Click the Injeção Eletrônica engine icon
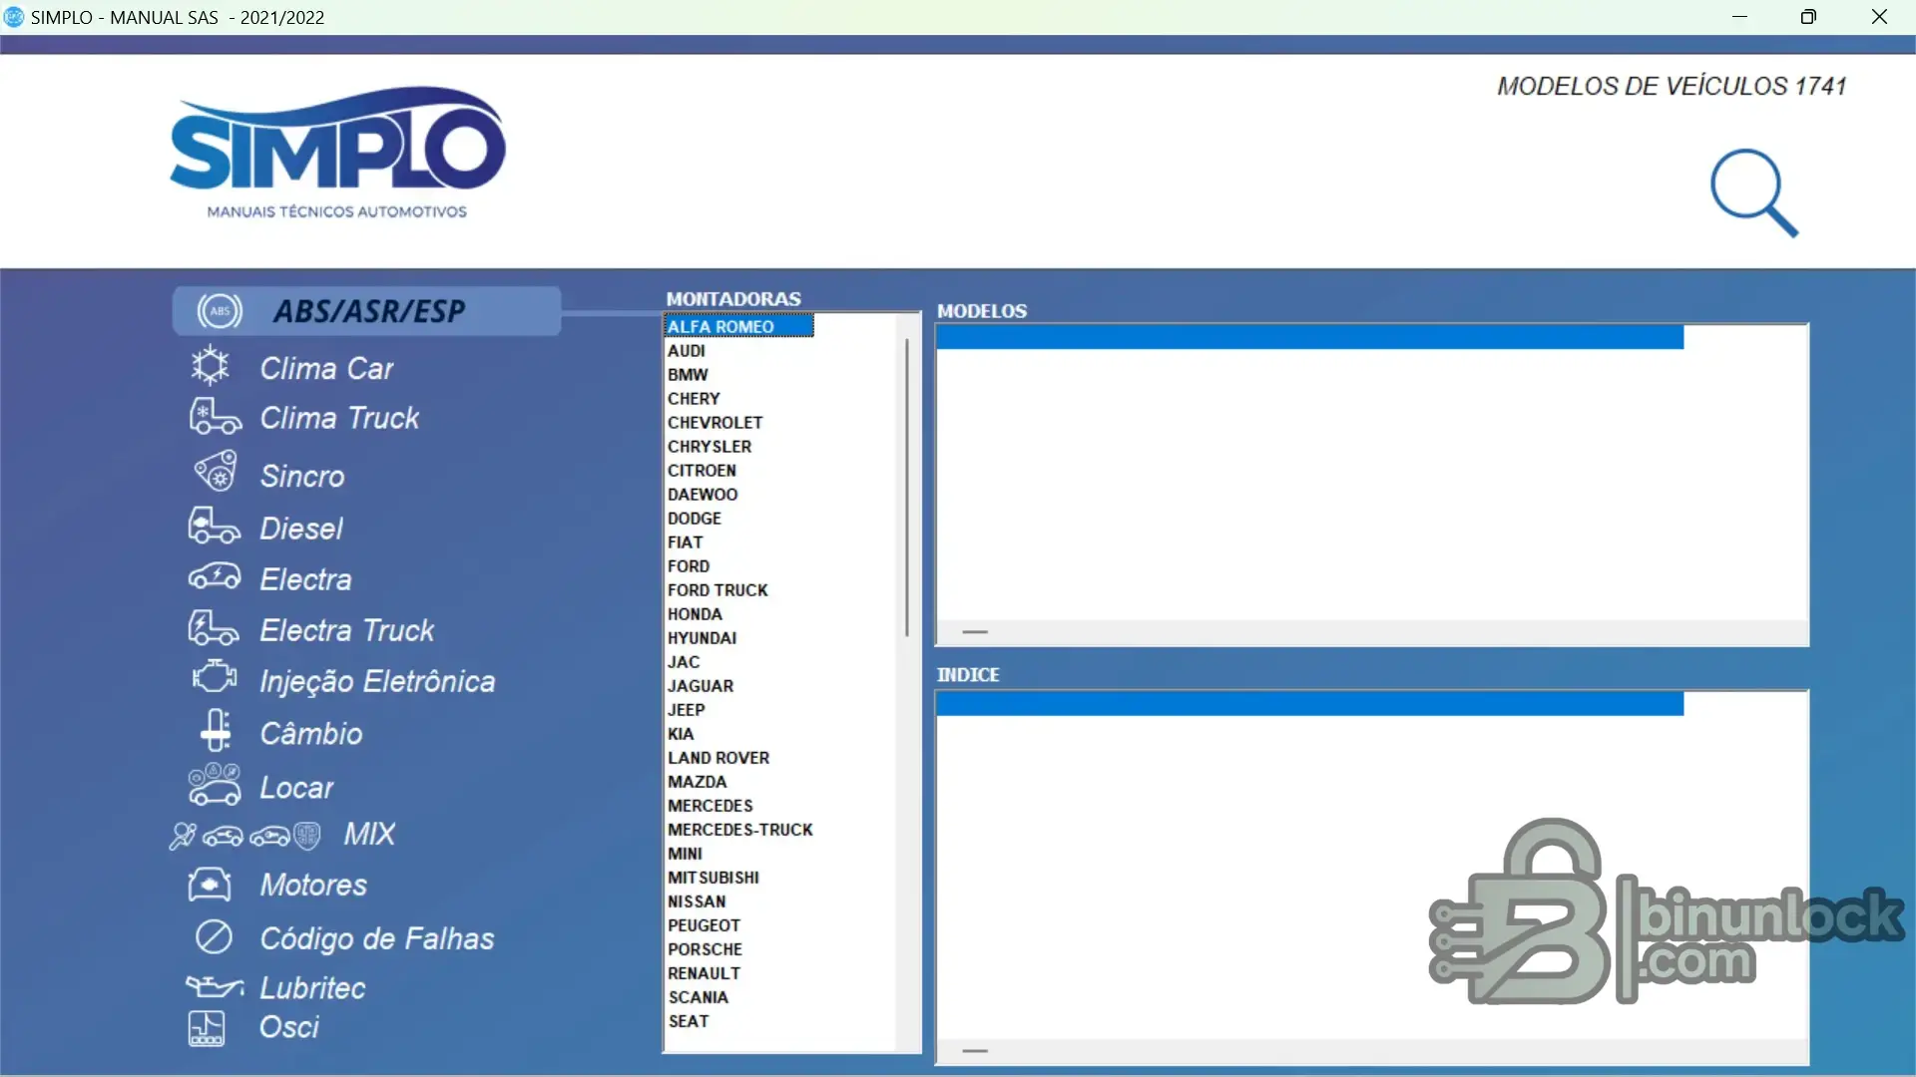 tap(215, 677)
